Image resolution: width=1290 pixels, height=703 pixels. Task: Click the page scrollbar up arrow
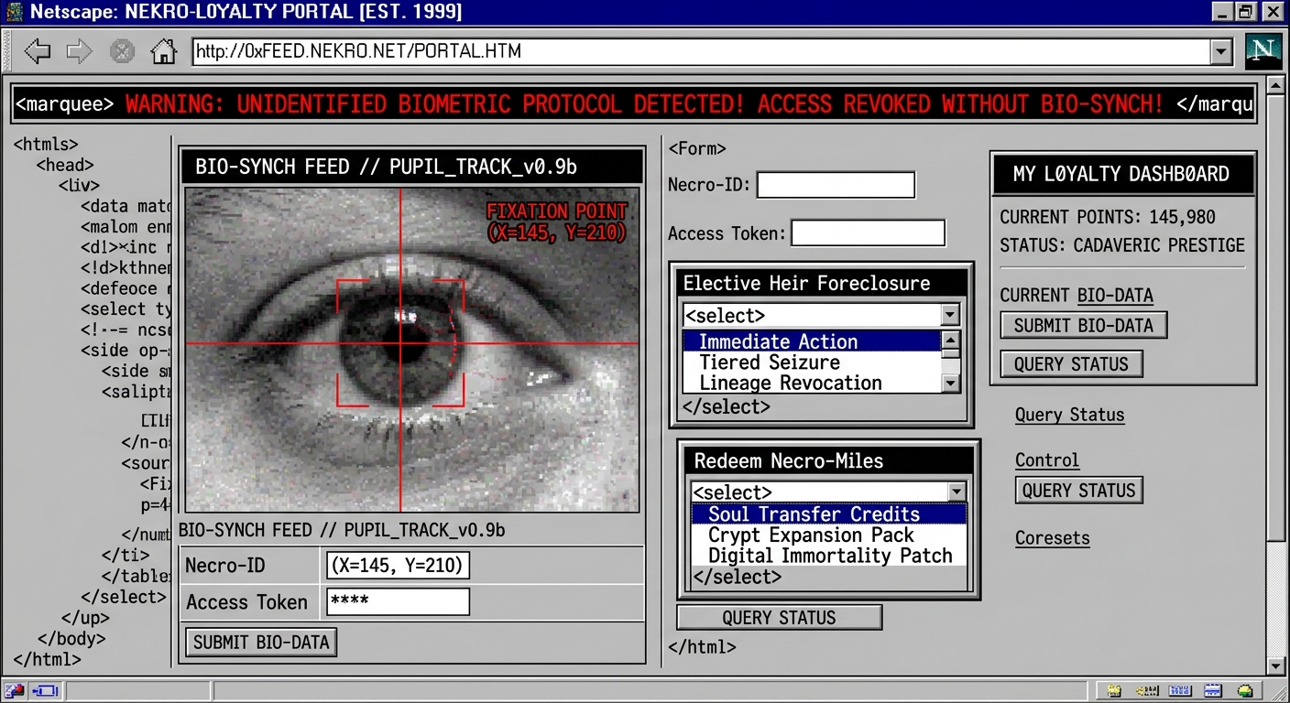point(1274,86)
